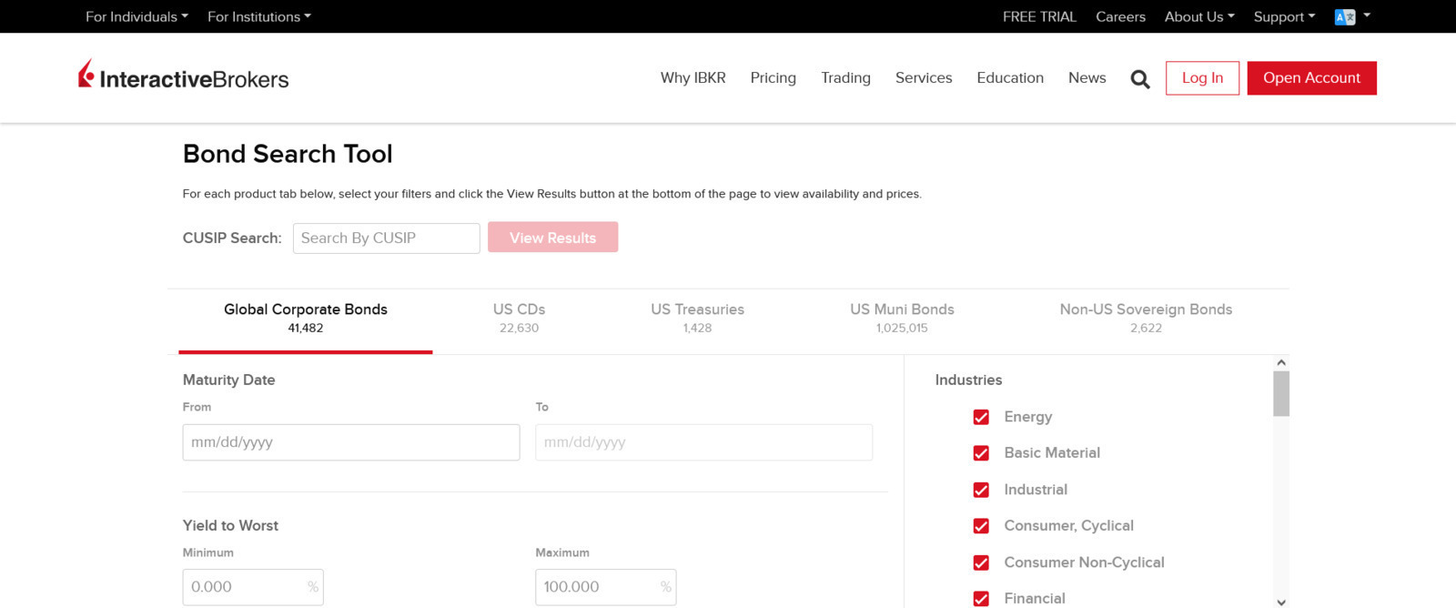1456x608 pixels.
Task: Focus the Search By CUSIP field
Action: [x=386, y=238]
